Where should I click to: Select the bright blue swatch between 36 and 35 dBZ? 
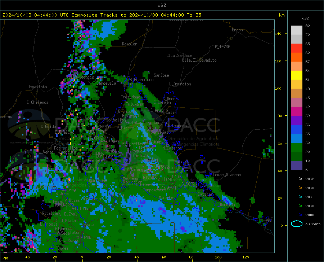click(297, 129)
